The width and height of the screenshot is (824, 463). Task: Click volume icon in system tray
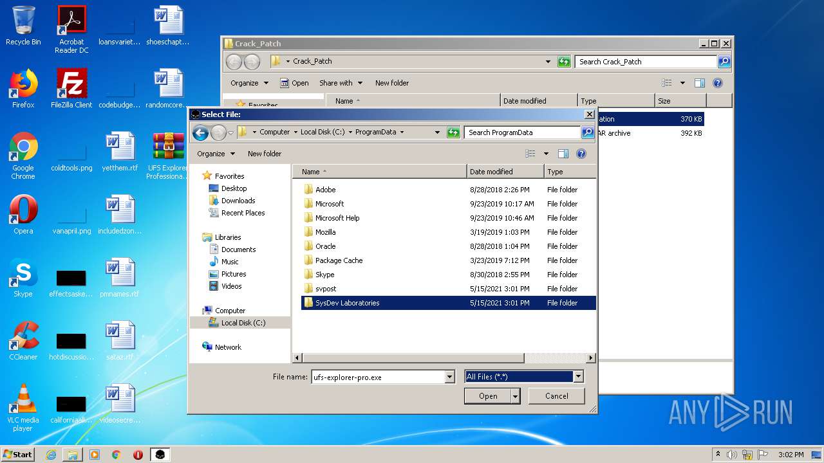click(x=732, y=455)
